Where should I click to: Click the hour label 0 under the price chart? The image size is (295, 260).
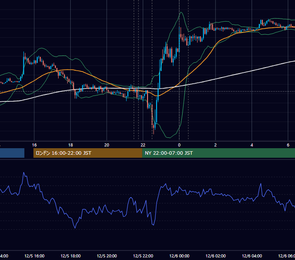click(x=179, y=145)
